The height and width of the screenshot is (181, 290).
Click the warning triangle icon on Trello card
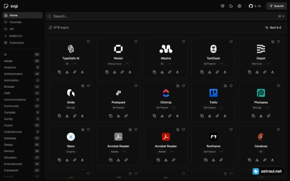225,116
